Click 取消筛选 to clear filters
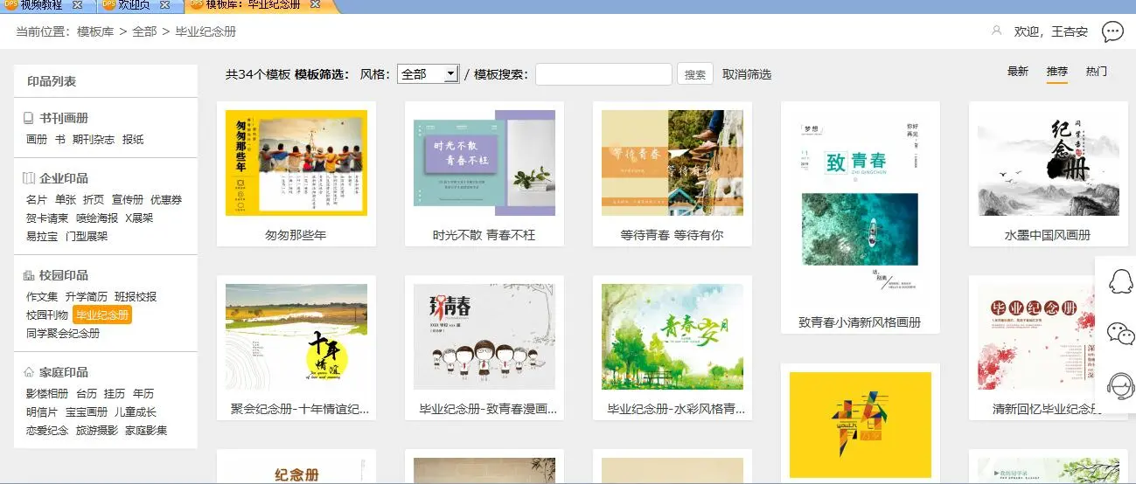Viewport: 1136px width, 484px height. pos(747,74)
